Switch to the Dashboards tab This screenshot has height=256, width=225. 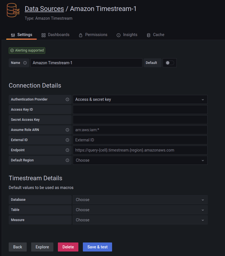(x=55, y=35)
